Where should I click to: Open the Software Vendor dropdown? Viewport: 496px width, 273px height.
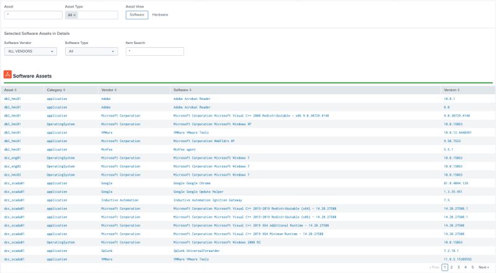30,51
